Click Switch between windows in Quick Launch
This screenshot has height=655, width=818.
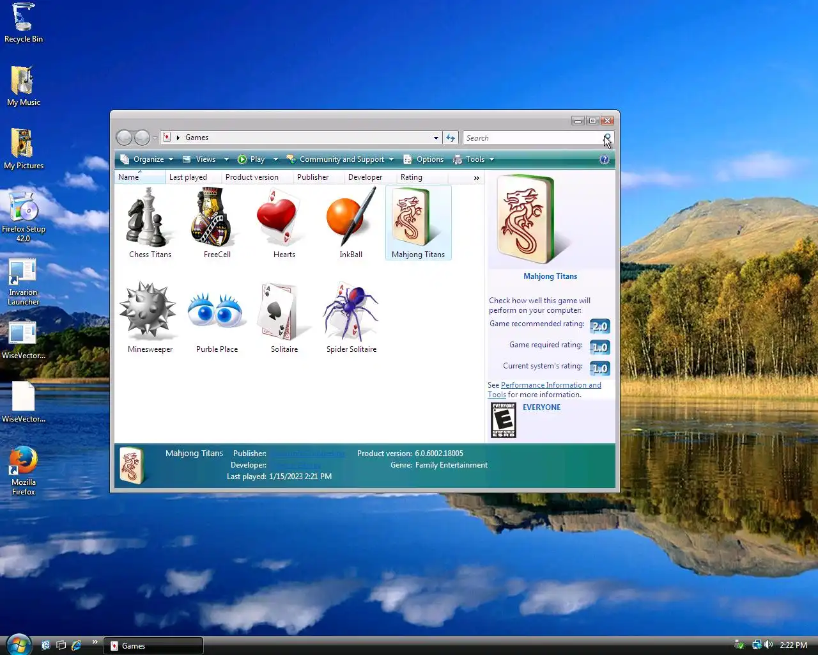[x=61, y=645]
